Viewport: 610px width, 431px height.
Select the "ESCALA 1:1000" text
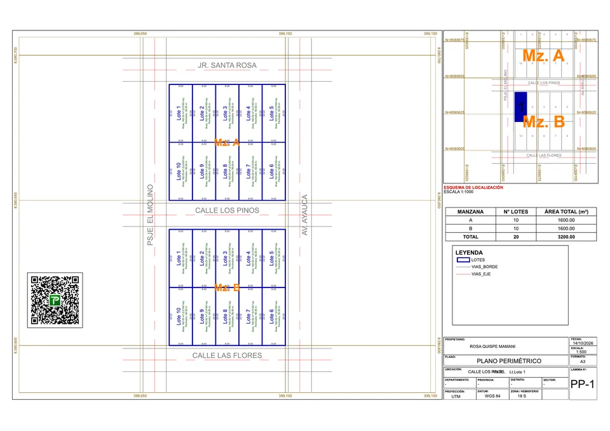pyautogui.click(x=459, y=192)
